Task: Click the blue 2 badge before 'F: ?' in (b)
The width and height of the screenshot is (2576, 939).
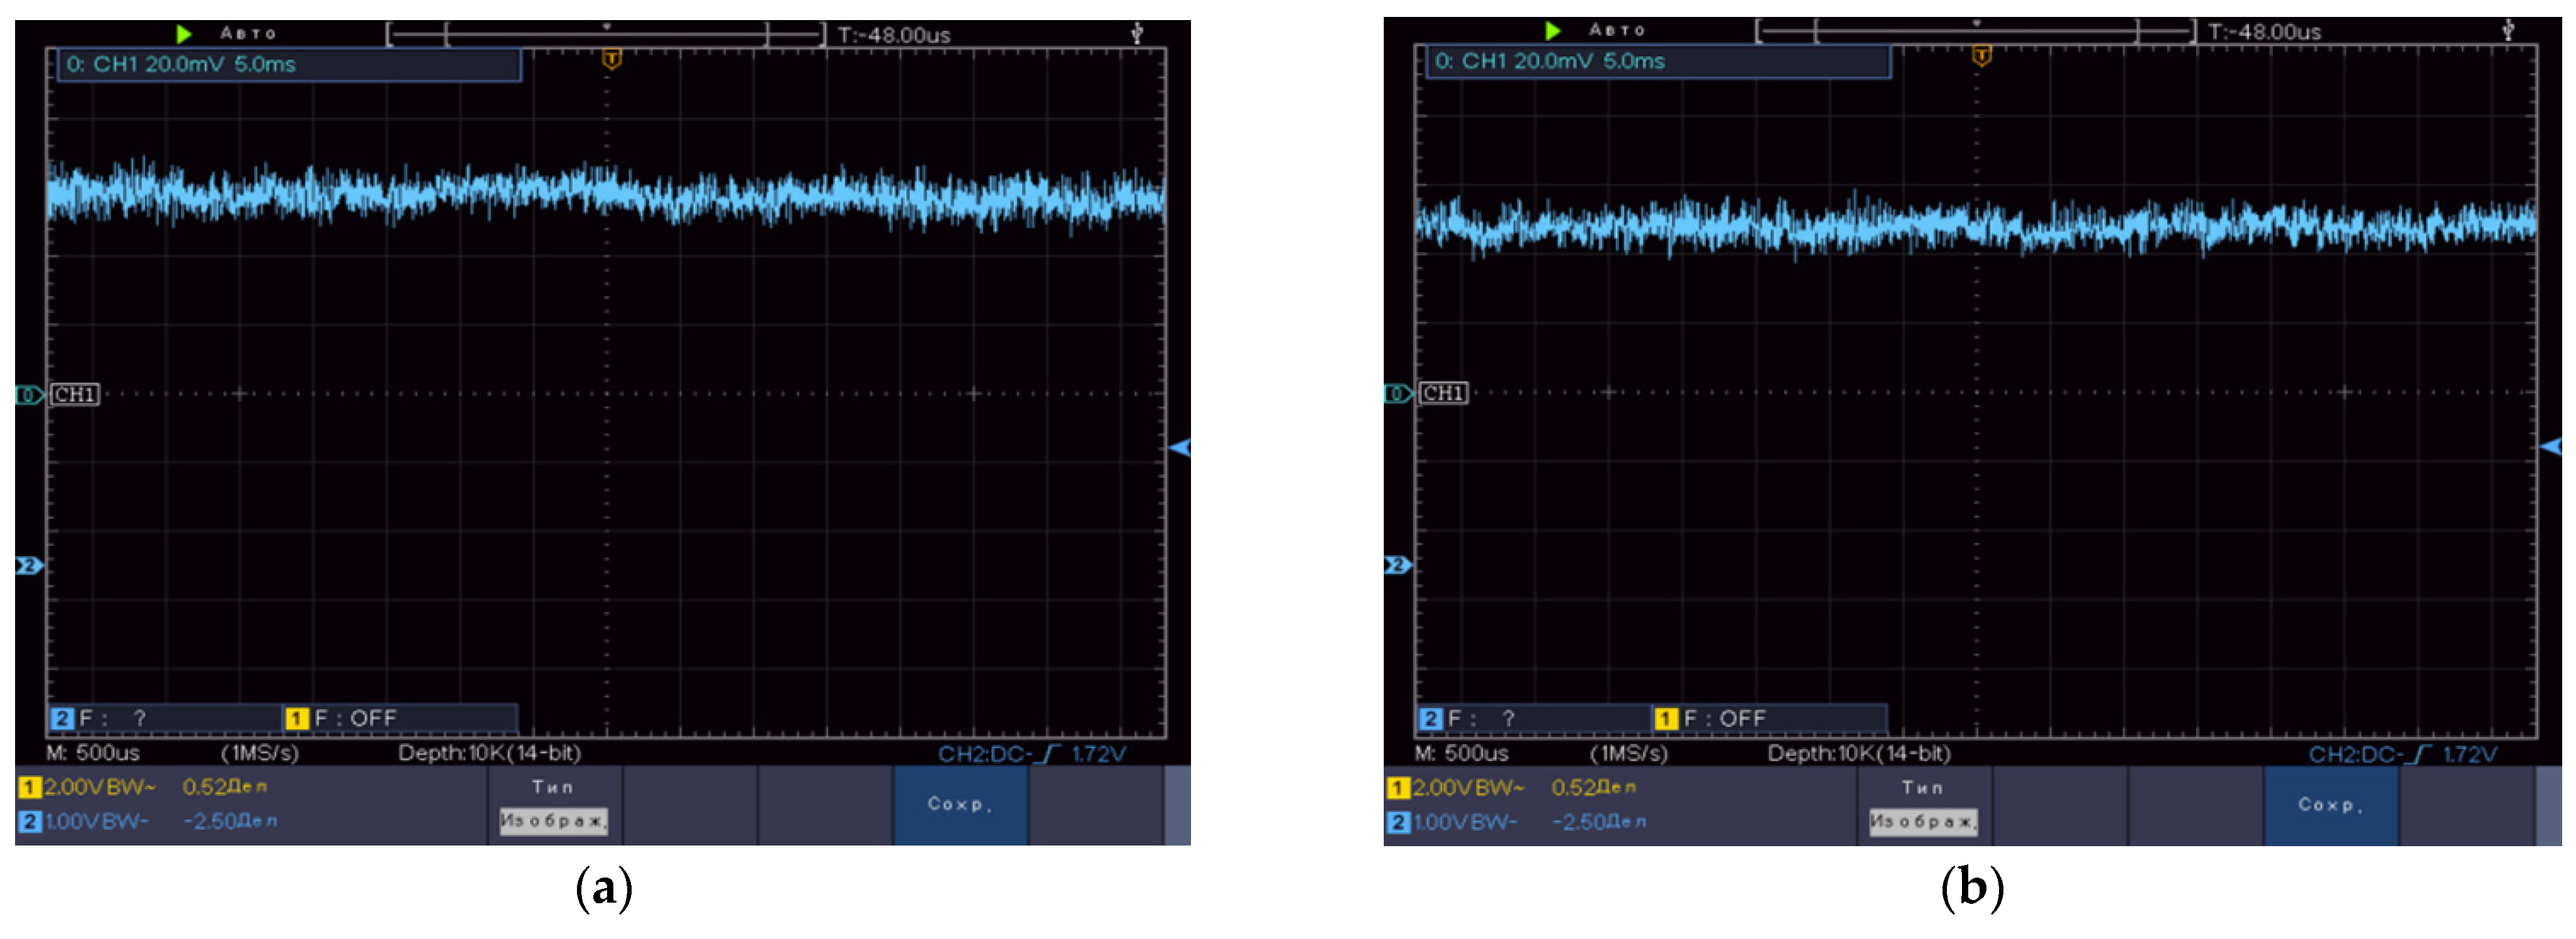Action: [1431, 719]
